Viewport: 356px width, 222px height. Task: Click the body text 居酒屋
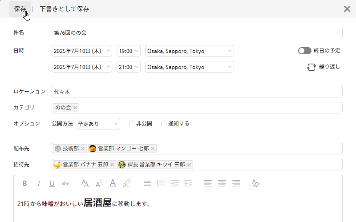pos(97,203)
